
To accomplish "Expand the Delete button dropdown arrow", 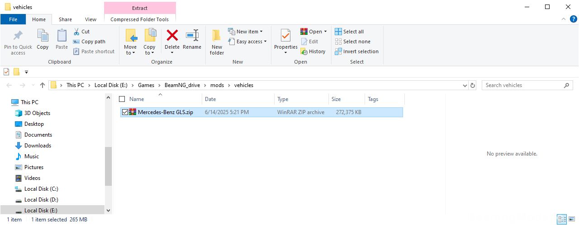I will coord(172,53).
